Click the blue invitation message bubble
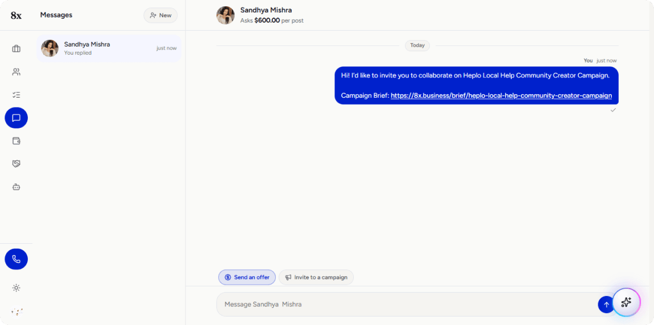Viewport: 654px width, 325px height. [477, 85]
